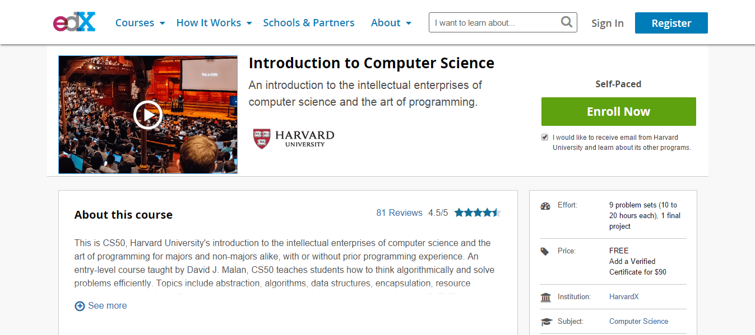Click the Harvard University logo
755x335 pixels.
coord(294,138)
